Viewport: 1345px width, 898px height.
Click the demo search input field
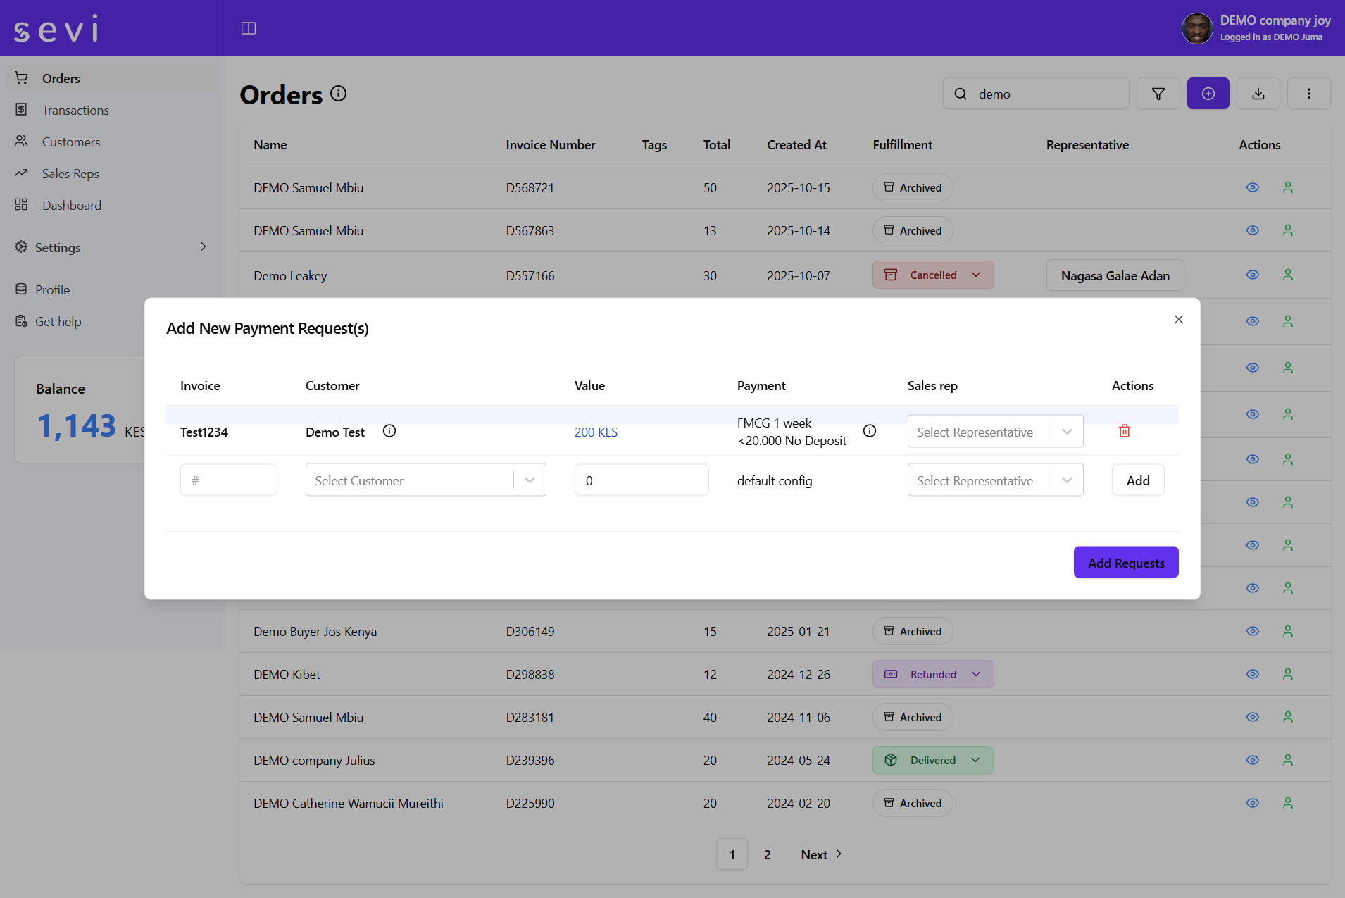pyautogui.click(x=1035, y=93)
